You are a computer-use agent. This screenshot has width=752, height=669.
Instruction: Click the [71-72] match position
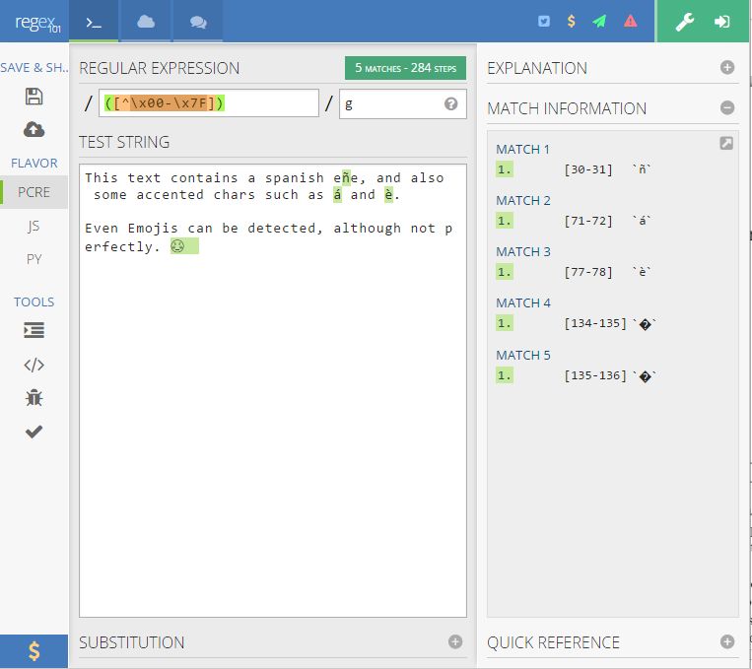tap(588, 221)
